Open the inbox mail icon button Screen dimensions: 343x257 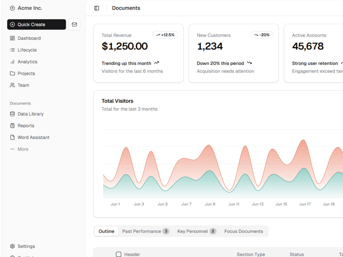pyautogui.click(x=74, y=24)
